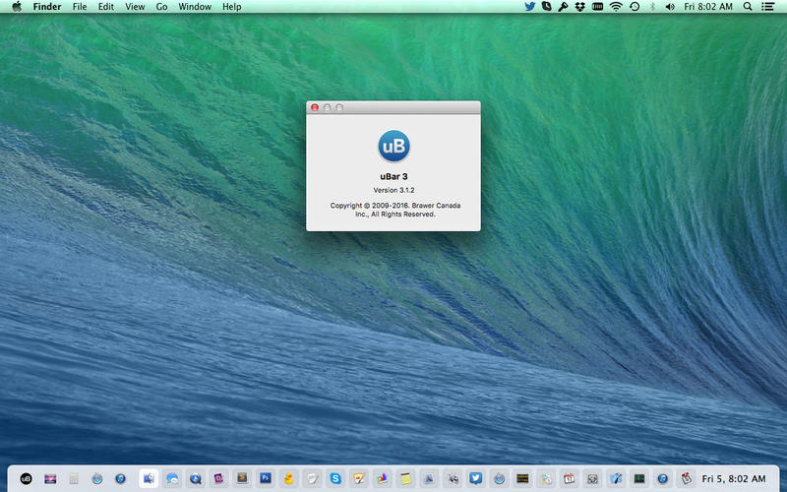
Task: Click the Bluetooth menu bar icon
Action: [x=652, y=7]
